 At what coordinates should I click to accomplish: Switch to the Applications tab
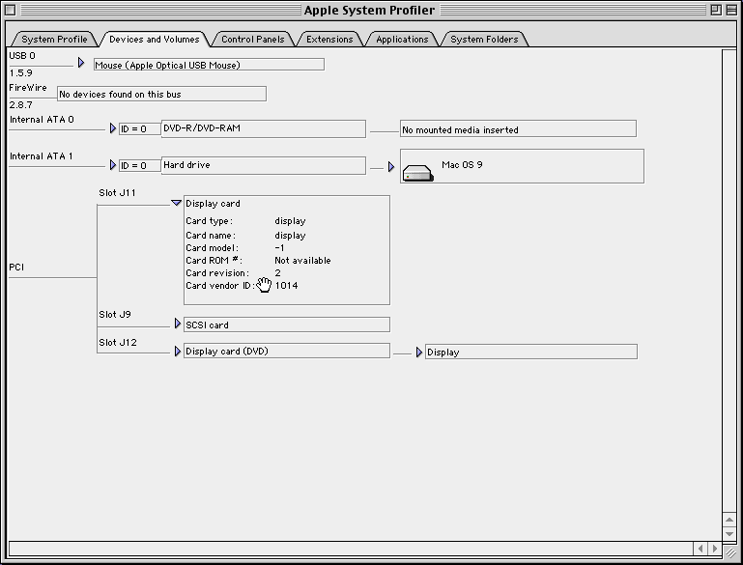coord(402,40)
